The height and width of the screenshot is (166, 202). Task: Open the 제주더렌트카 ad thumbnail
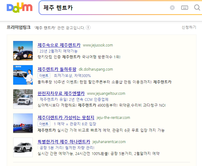(x=23, y=123)
